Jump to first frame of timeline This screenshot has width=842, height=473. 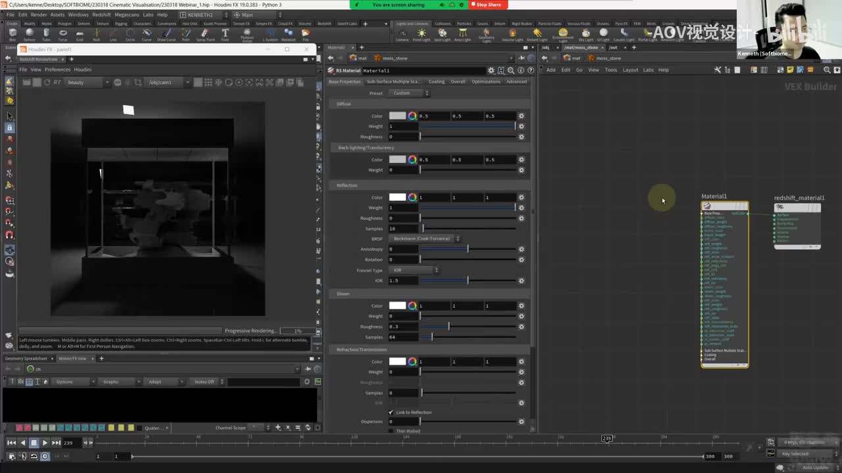(x=11, y=443)
